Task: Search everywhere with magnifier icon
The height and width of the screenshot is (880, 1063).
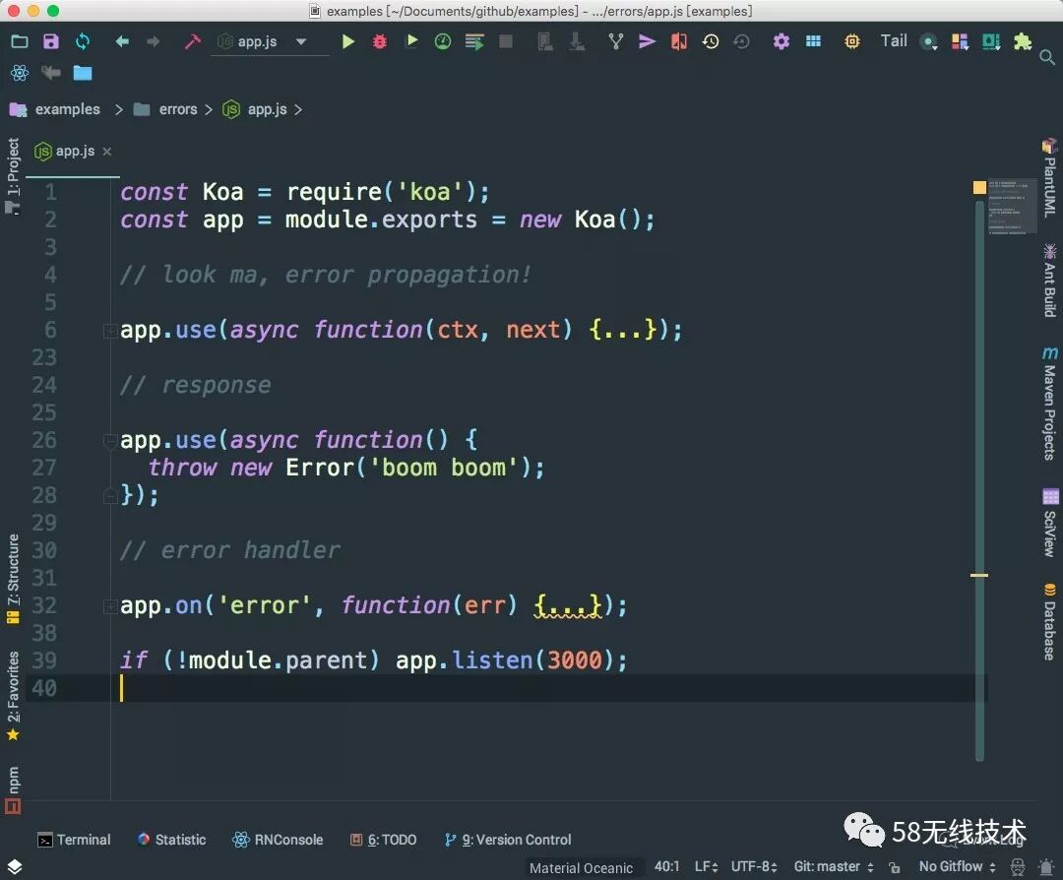Action: [1046, 58]
